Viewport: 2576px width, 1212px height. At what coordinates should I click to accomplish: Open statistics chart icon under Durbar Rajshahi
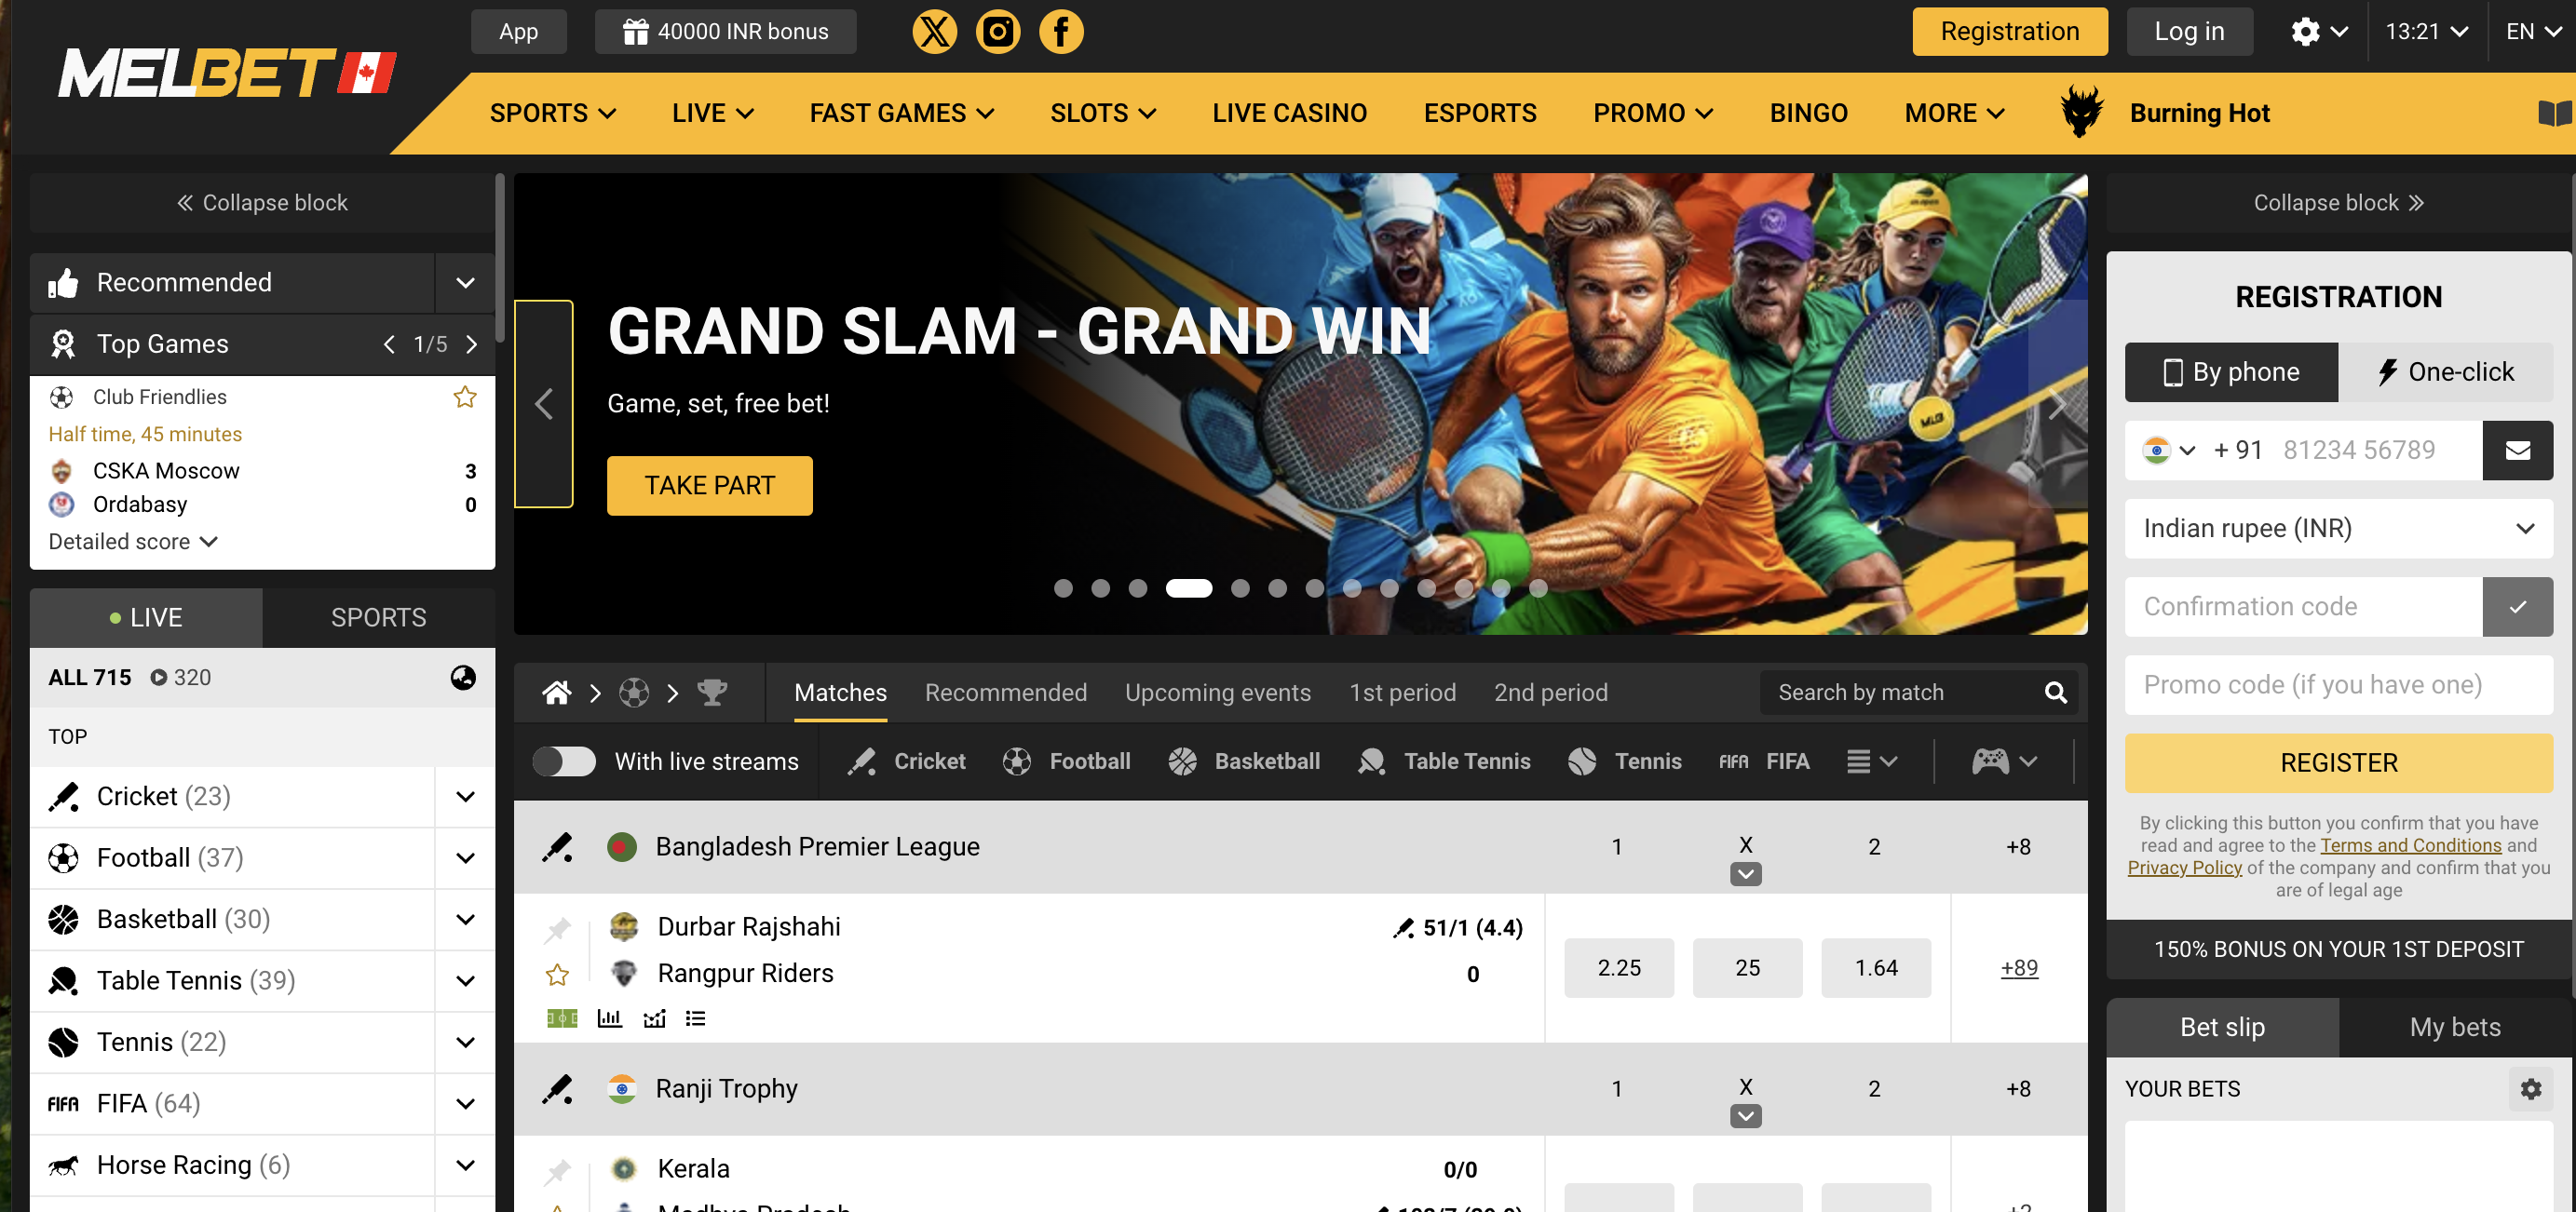tap(609, 1018)
